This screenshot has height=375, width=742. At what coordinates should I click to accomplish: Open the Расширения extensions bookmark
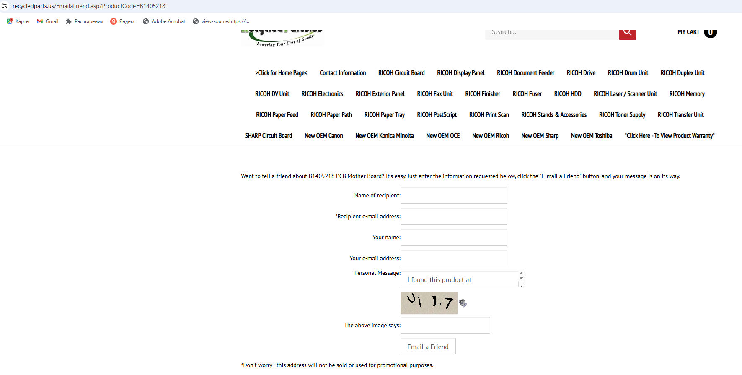click(x=84, y=21)
